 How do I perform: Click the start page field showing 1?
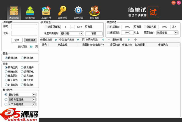[x=65, y=27]
